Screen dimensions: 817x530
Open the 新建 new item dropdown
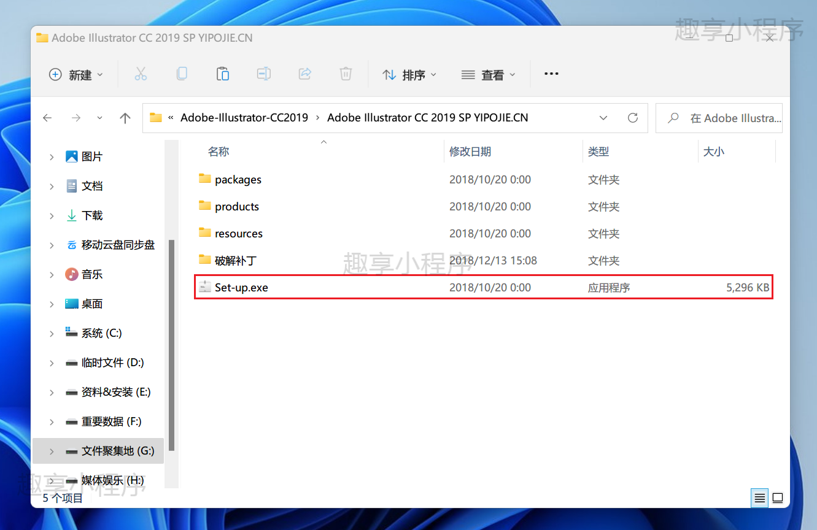[x=76, y=74]
